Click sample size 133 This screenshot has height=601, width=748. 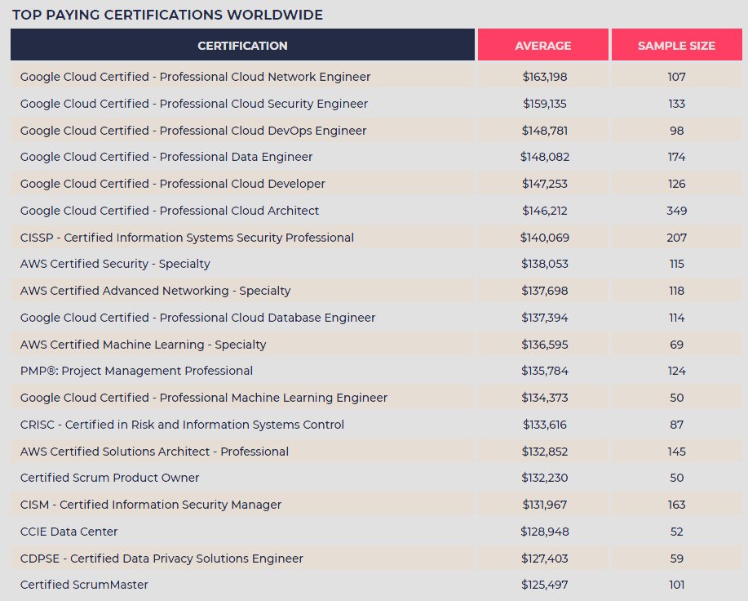point(676,104)
